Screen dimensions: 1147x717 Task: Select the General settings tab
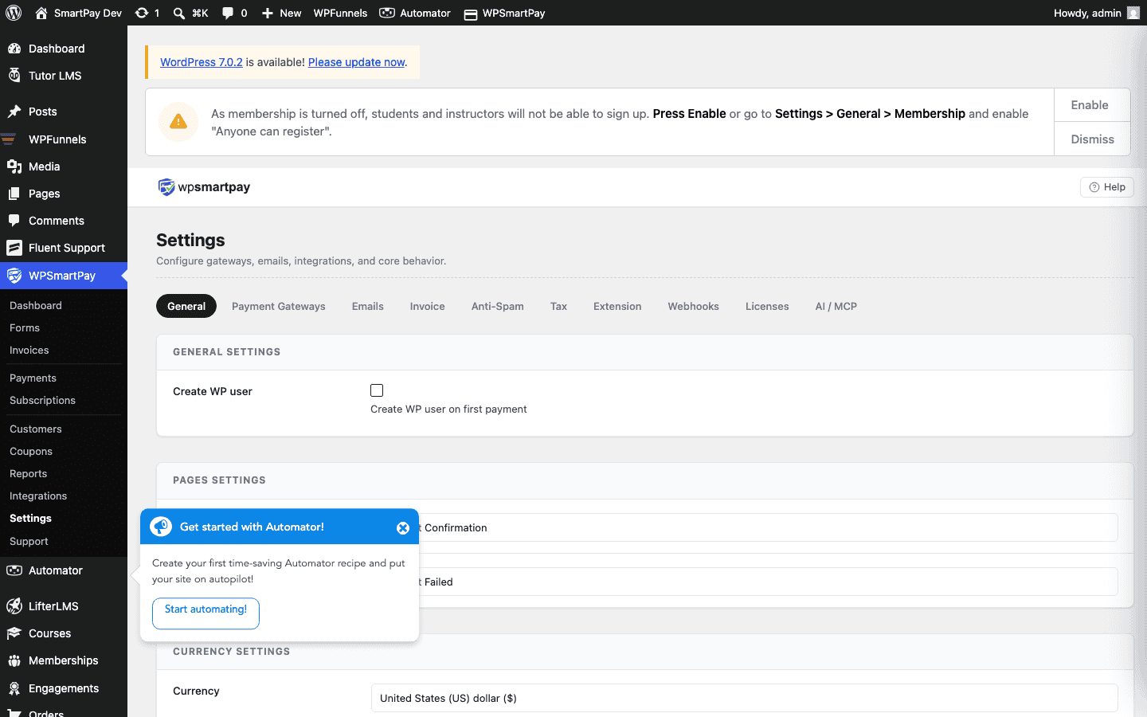click(x=186, y=306)
